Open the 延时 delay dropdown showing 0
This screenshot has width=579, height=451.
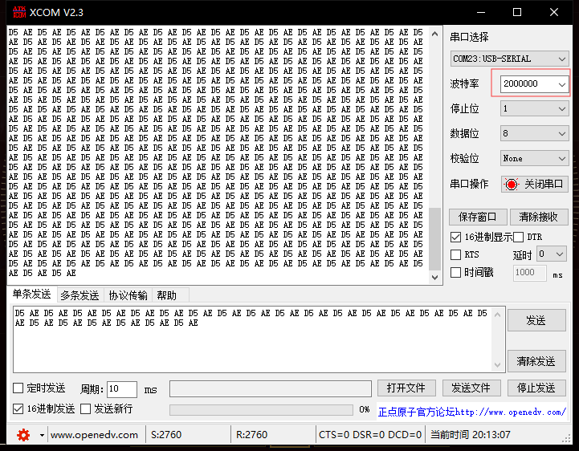552,254
